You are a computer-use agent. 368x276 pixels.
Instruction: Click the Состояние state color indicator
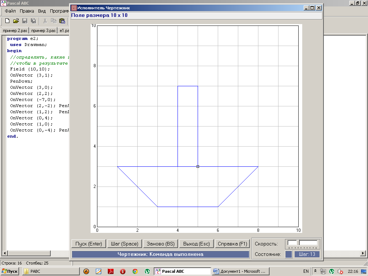(x=289, y=254)
